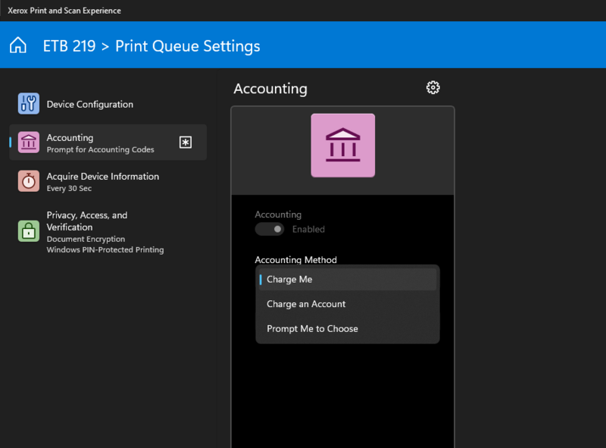Open the gear settings icon near Accounting heading
606x448 pixels.
433,88
